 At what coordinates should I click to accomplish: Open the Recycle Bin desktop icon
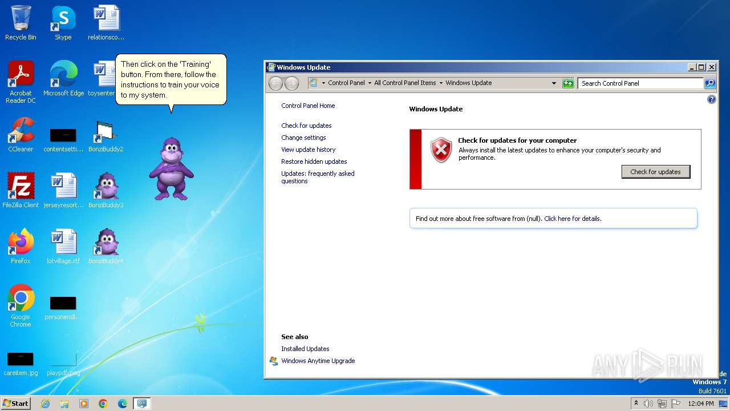[21, 23]
